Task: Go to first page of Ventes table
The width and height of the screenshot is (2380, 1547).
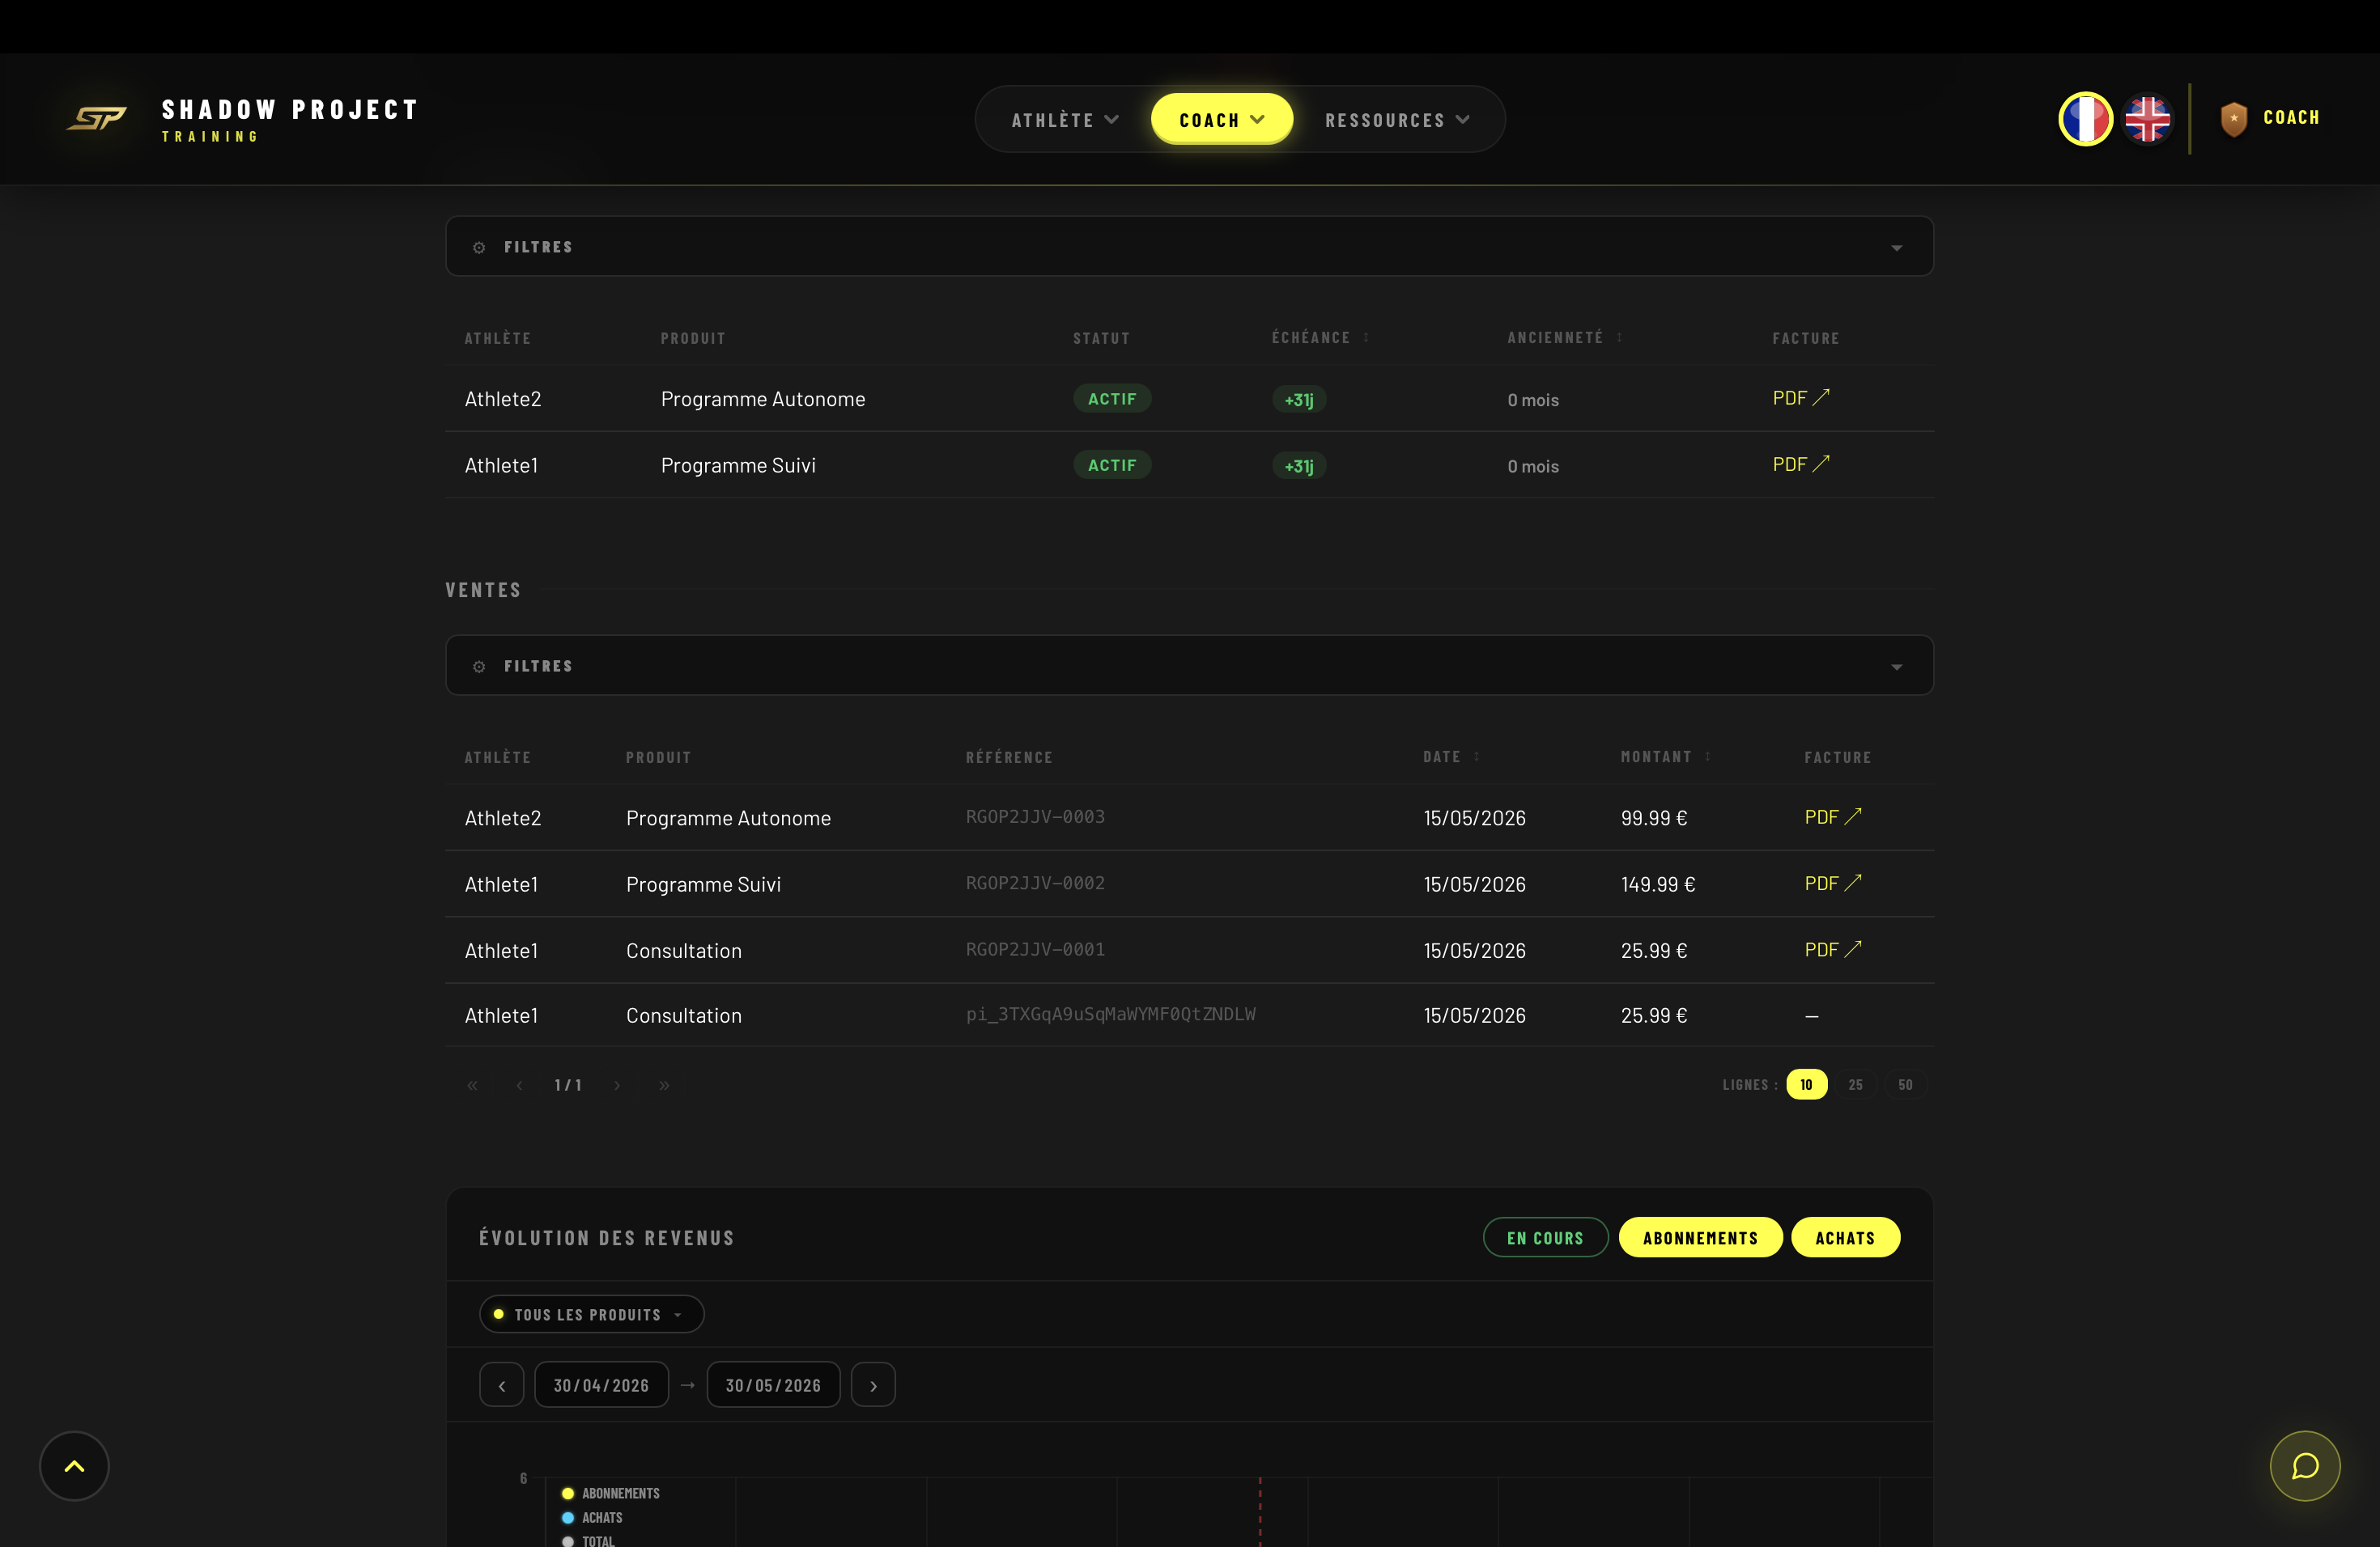Action: 472,1085
